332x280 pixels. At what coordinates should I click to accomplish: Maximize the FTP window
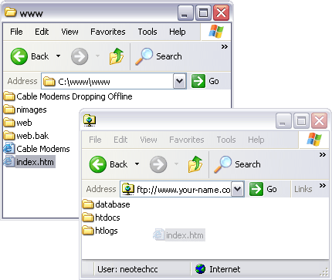(301, 120)
